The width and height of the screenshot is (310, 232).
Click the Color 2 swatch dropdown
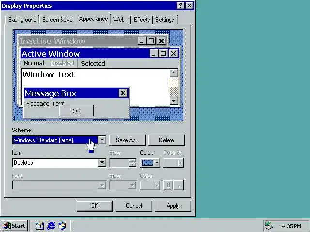[x=173, y=163]
